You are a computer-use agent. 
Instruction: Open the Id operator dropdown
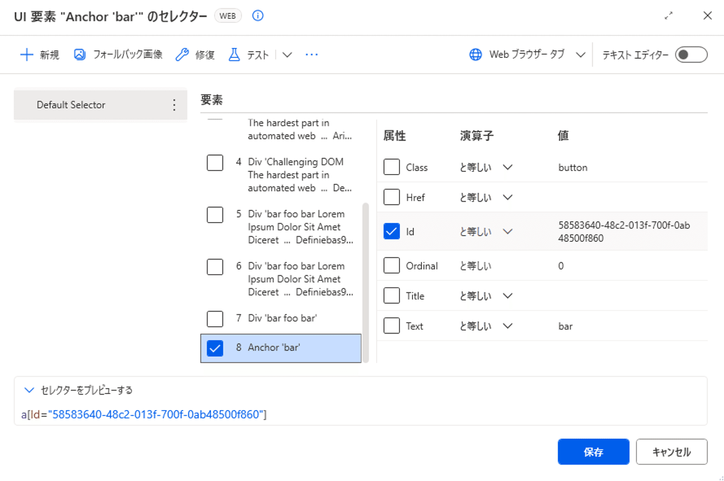coord(507,231)
